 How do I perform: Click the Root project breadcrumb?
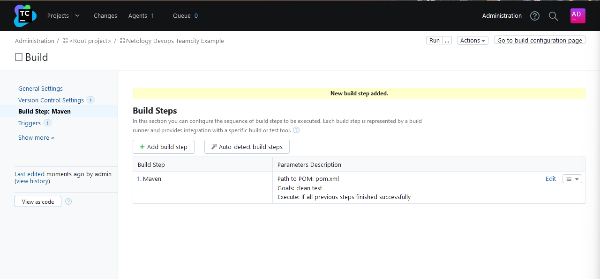90,41
